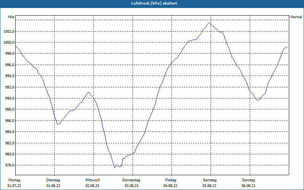This screenshot has width=304, height=190.
Task: Click the 978,0 axis value
Action: point(9,165)
